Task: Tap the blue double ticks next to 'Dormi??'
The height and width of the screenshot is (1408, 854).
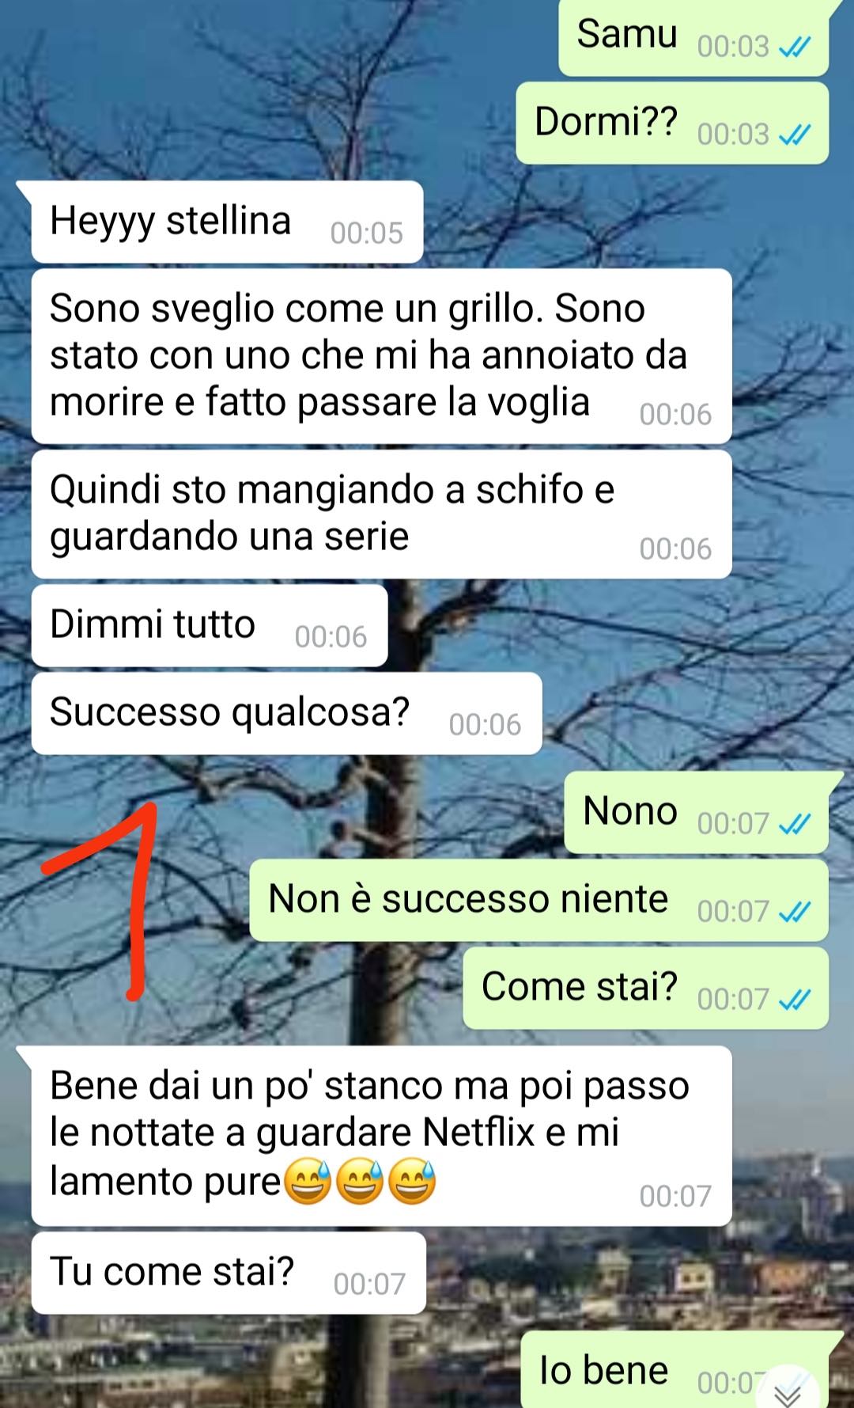Action: (x=794, y=135)
